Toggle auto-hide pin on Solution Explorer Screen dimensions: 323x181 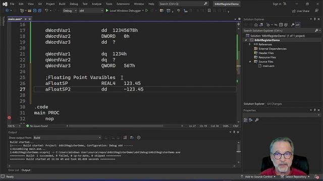pos(314,19)
